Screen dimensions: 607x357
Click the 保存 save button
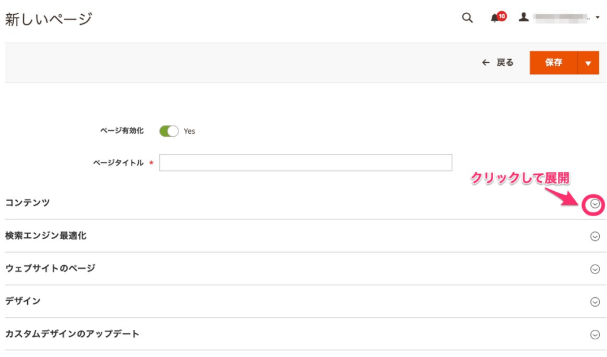coord(552,62)
